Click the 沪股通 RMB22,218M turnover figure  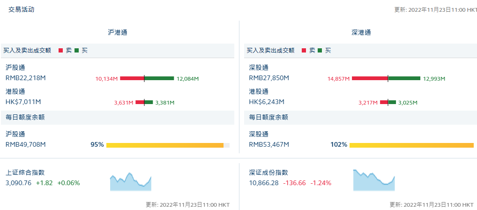coord(26,78)
